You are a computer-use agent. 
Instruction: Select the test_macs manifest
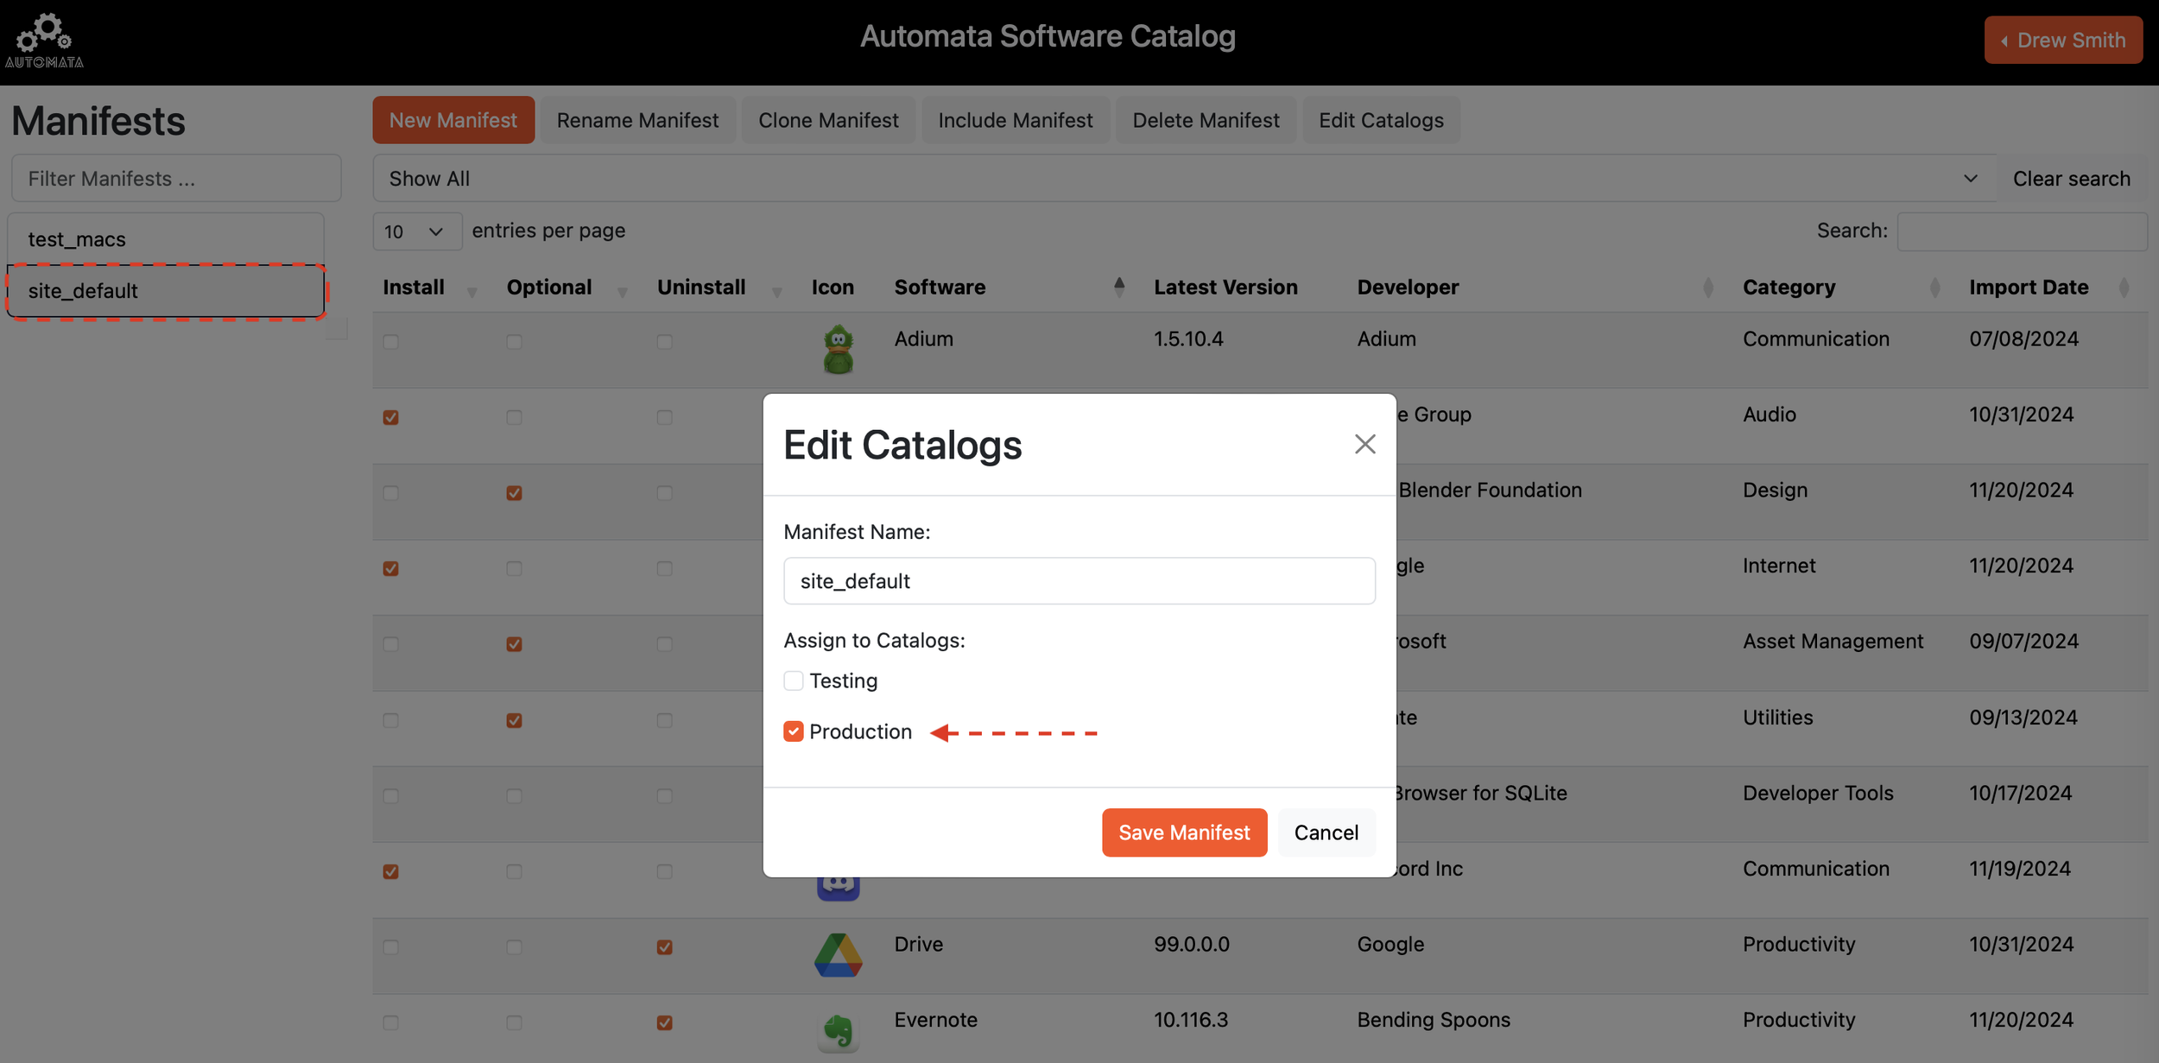click(x=166, y=239)
